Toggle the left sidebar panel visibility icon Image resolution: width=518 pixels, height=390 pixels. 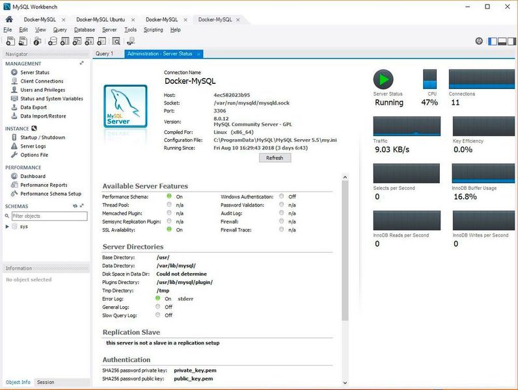pos(492,41)
